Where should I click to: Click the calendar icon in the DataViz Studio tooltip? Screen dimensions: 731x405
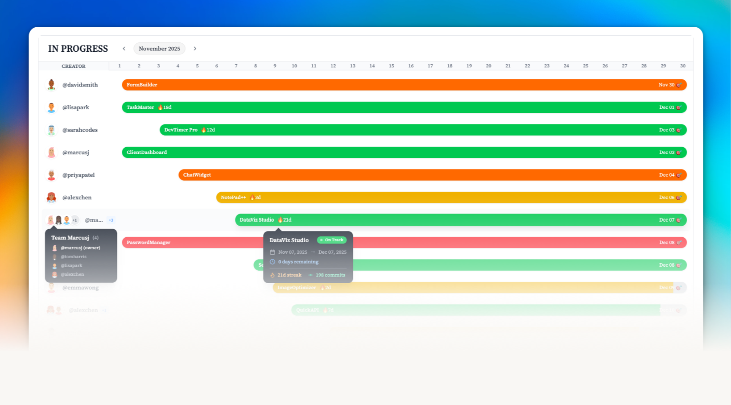tap(273, 252)
